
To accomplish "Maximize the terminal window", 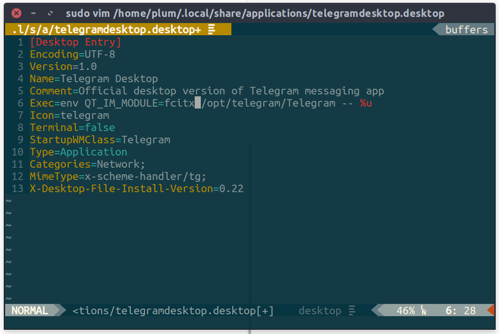I will 50,13.
